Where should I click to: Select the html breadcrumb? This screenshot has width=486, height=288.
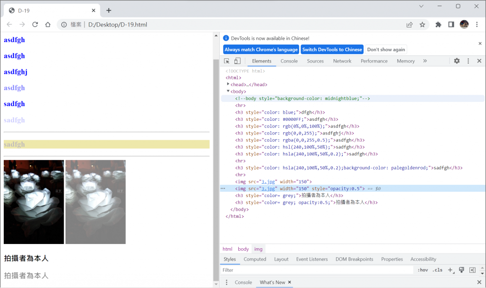(x=227, y=249)
